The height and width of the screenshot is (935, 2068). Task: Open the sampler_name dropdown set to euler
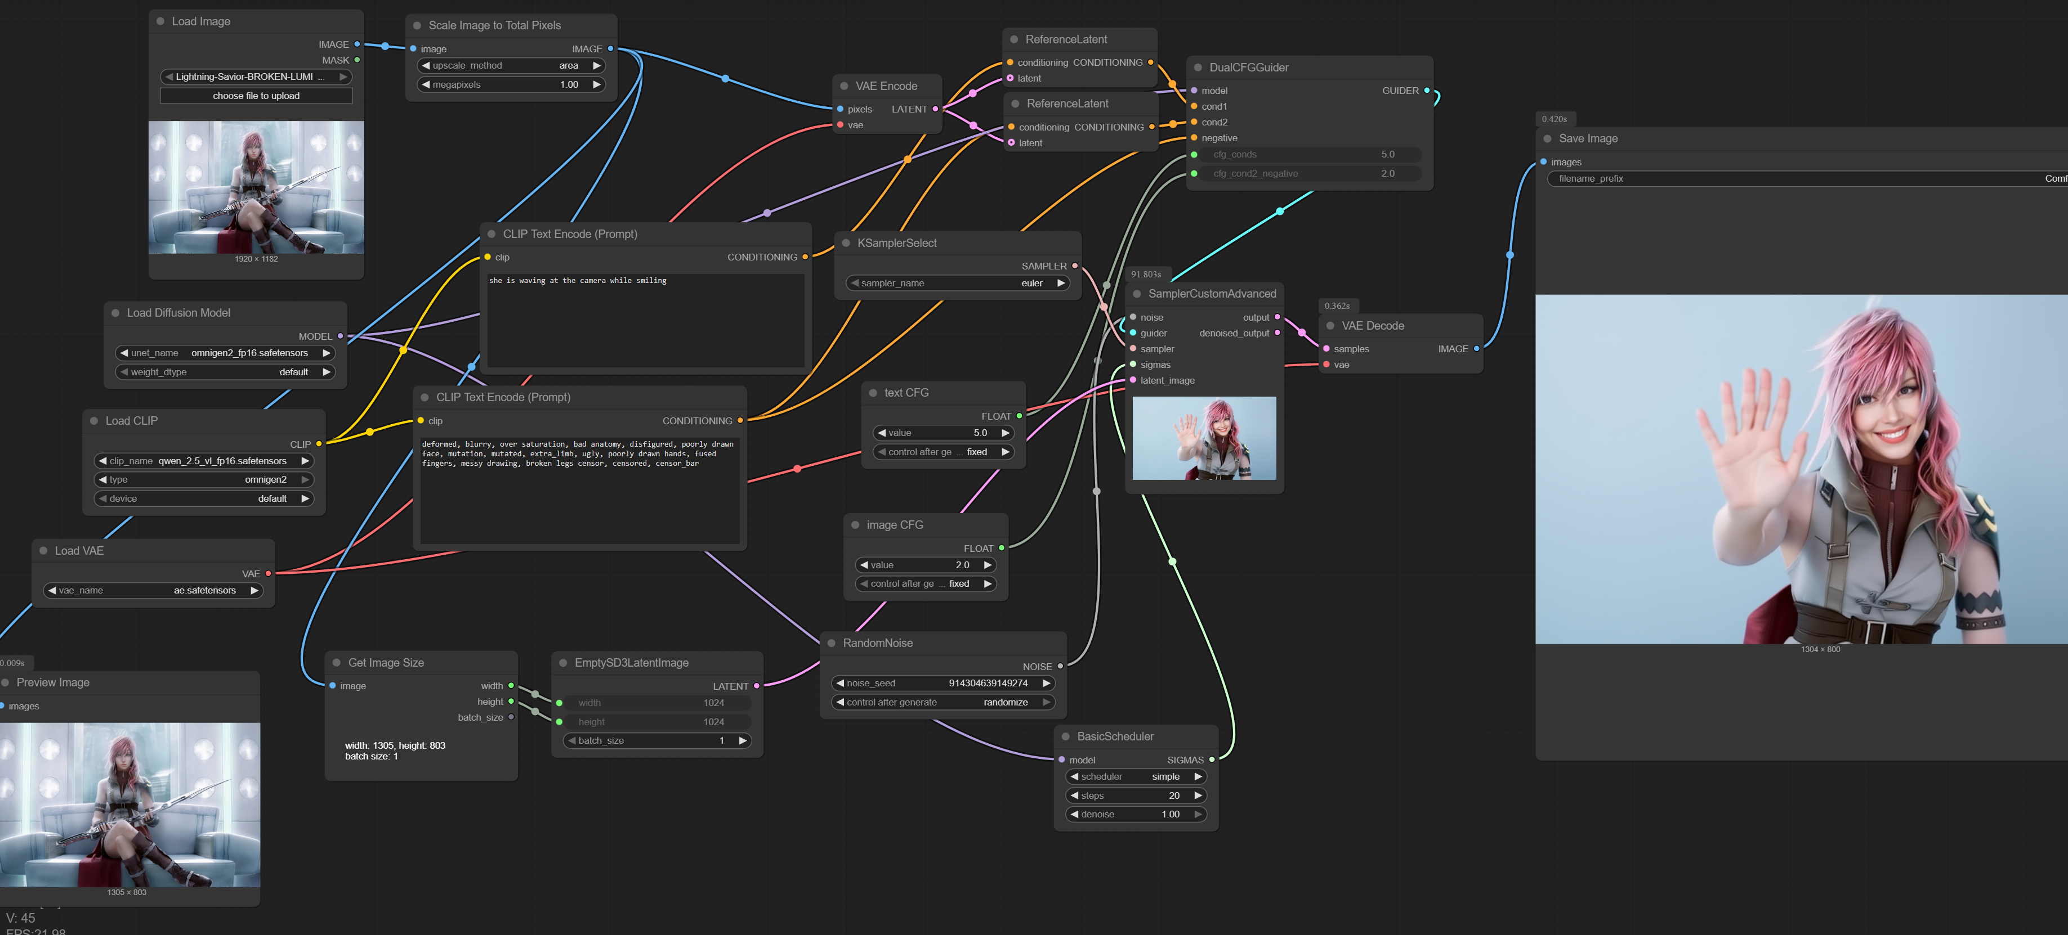click(958, 283)
